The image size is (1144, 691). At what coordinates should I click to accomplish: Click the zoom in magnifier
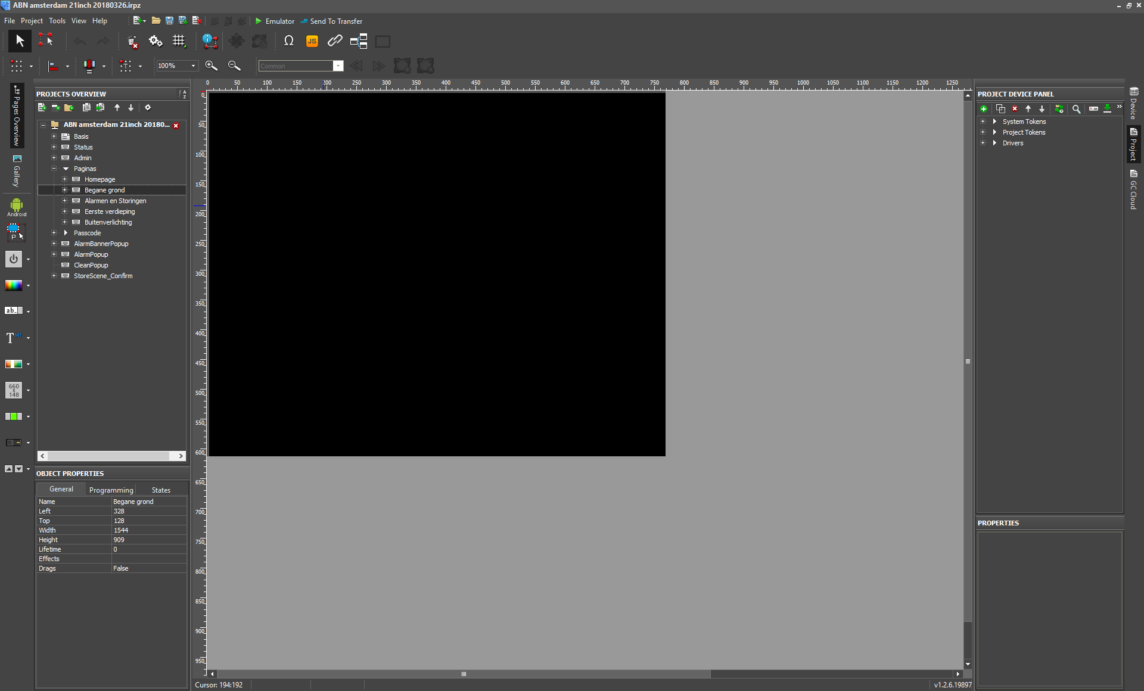tap(211, 66)
